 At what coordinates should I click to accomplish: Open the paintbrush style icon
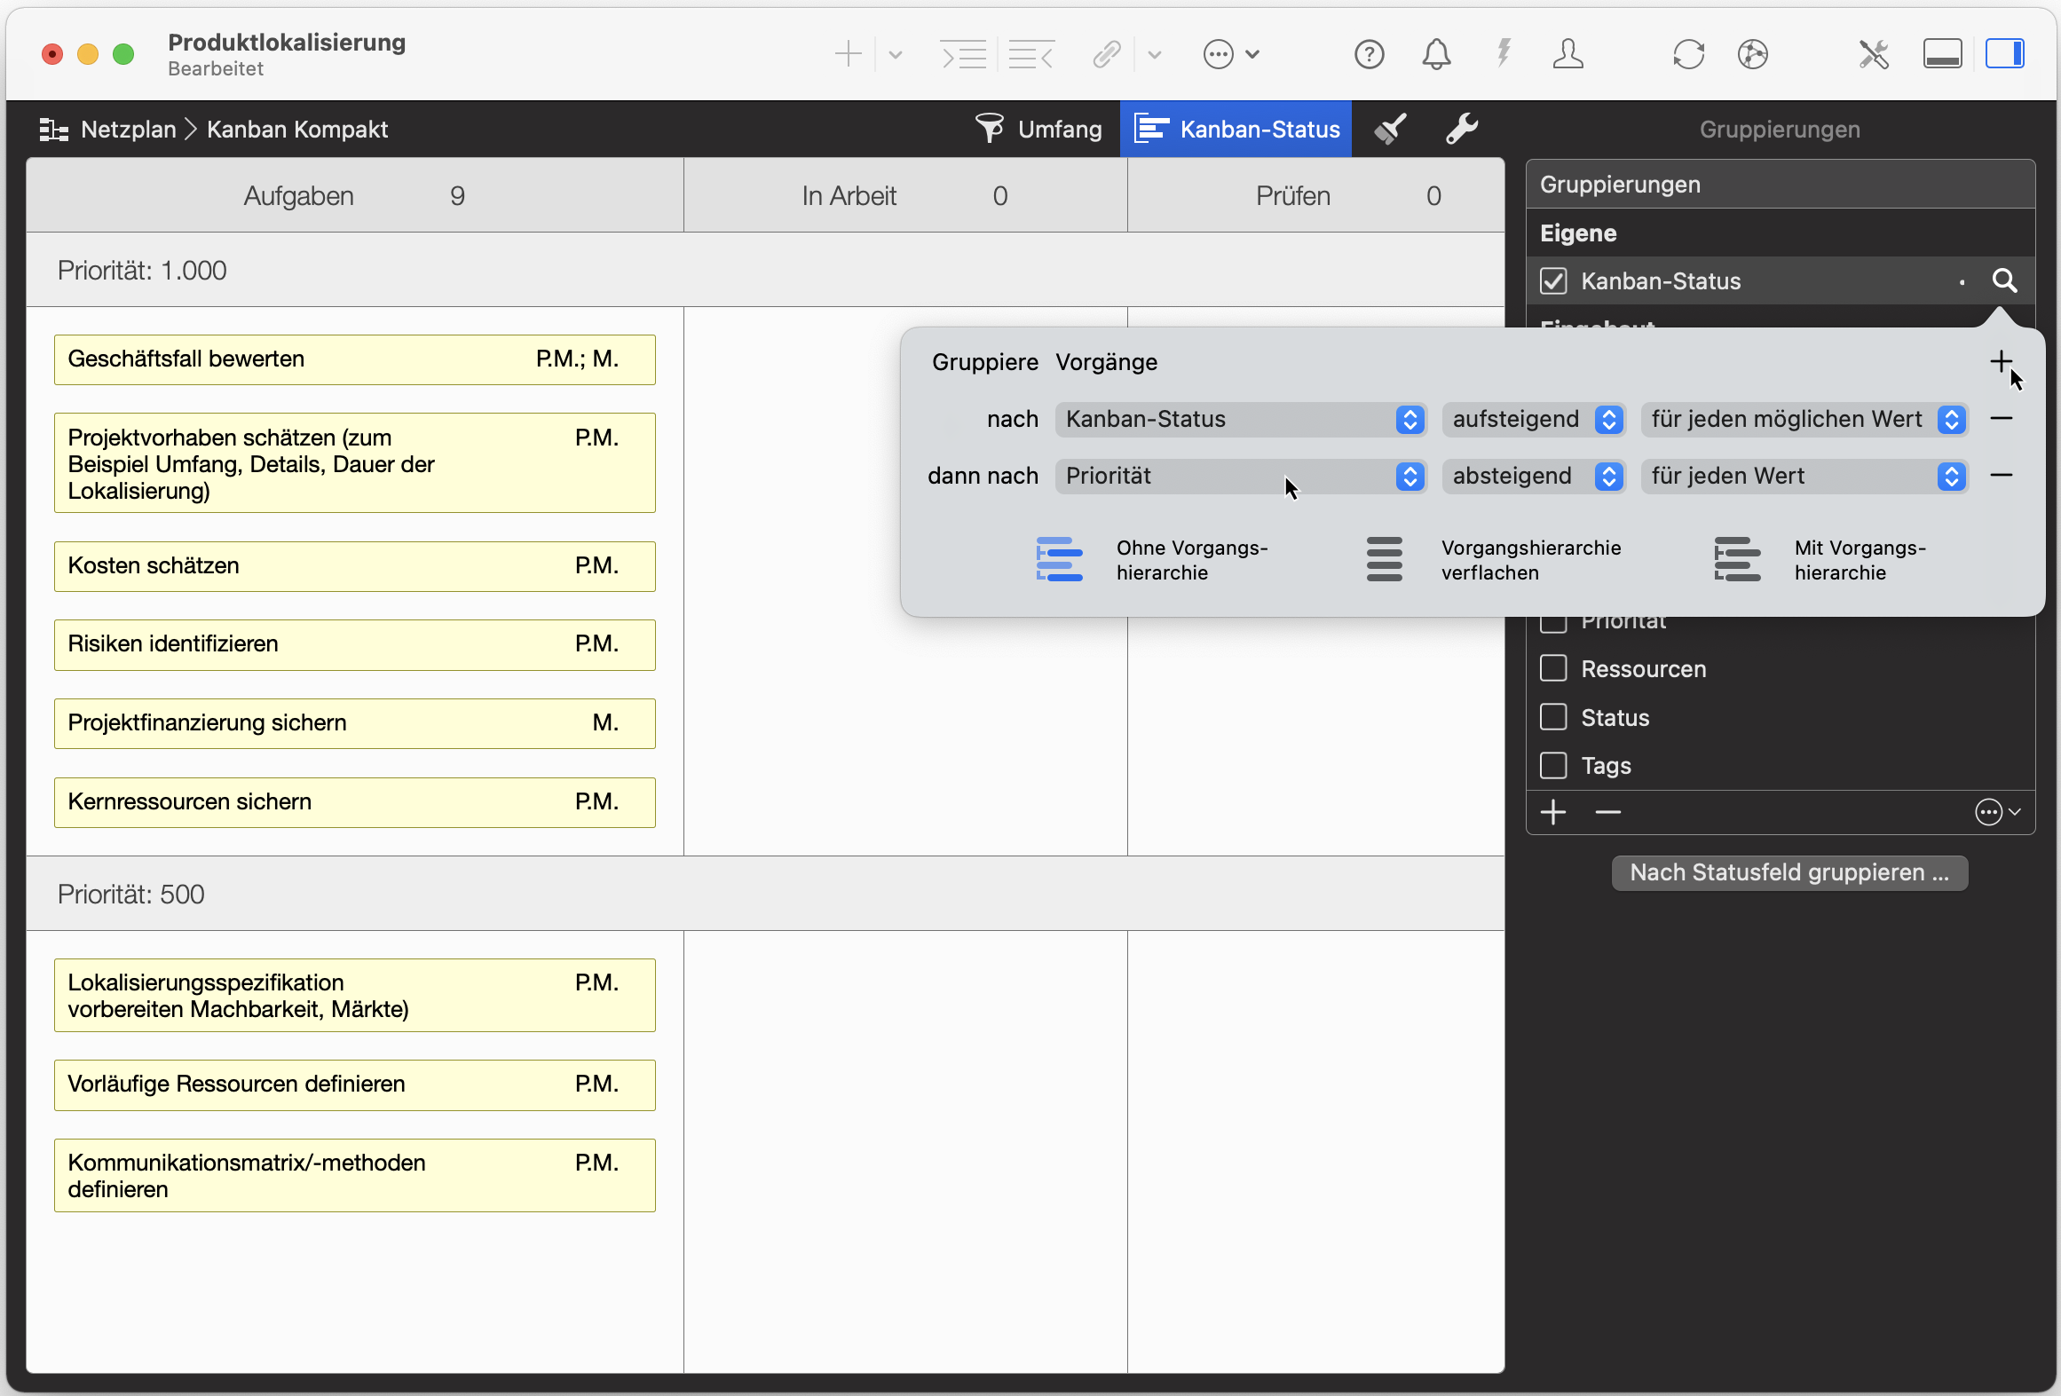[x=1390, y=130]
